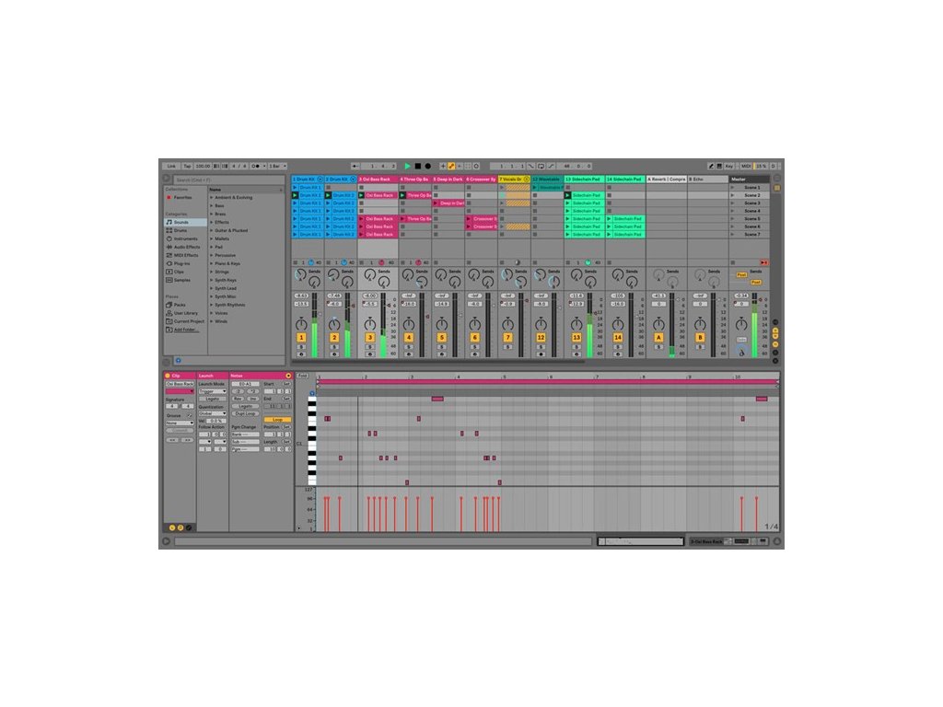Toggle track 3 activator button
The width and height of the screenshot is (943, 707).
[370, 338]
